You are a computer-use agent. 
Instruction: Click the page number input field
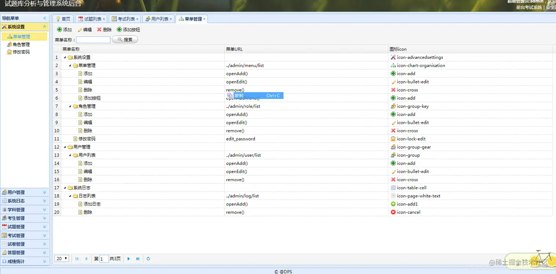[x=104, y=259]
